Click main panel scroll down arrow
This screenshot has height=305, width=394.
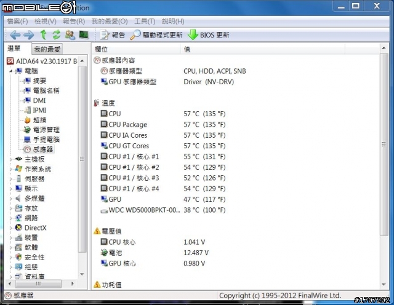tap(384, 285)
